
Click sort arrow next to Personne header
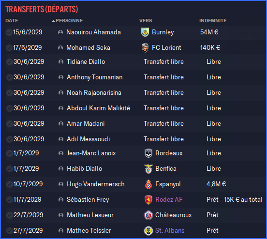tap(54, 21)
